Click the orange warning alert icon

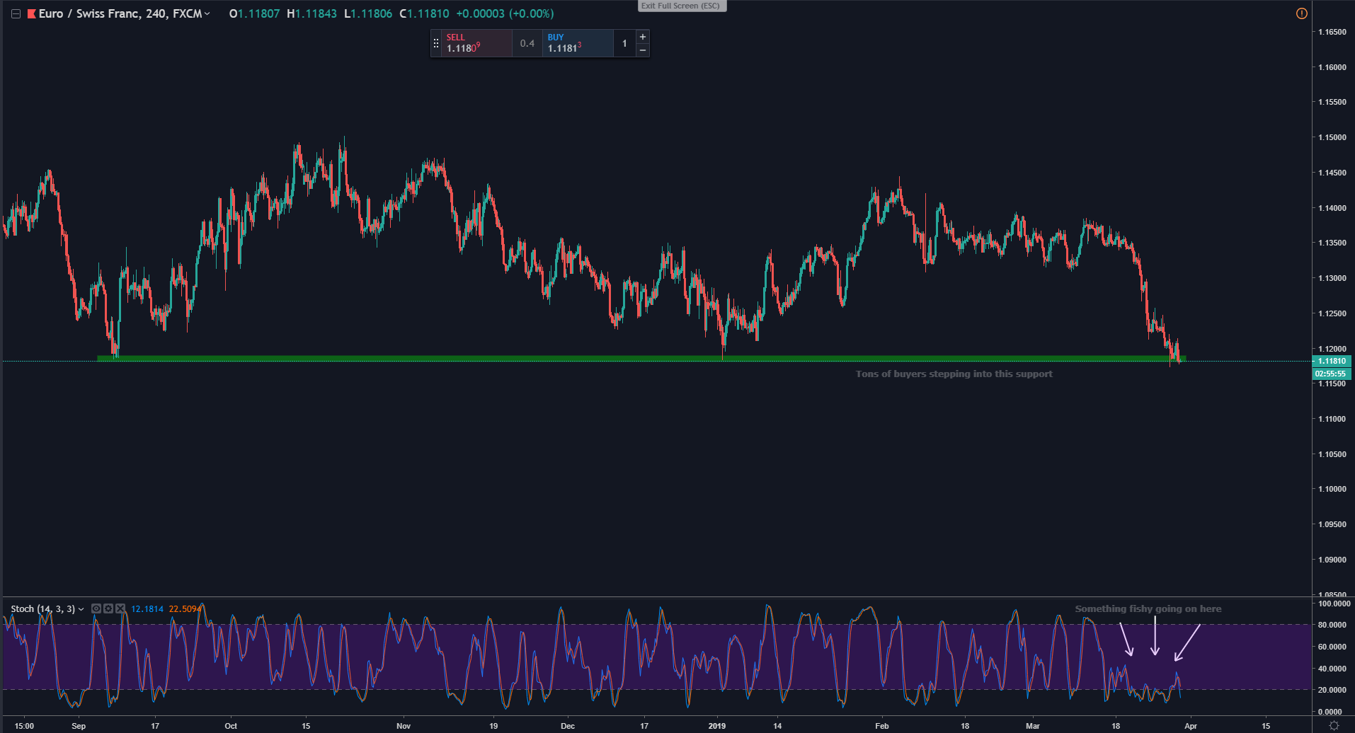click(x=1301, y=13)
